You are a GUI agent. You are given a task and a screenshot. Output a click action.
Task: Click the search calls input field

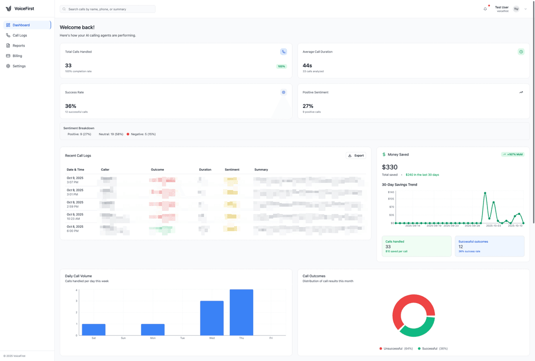[x=108, y=9]
